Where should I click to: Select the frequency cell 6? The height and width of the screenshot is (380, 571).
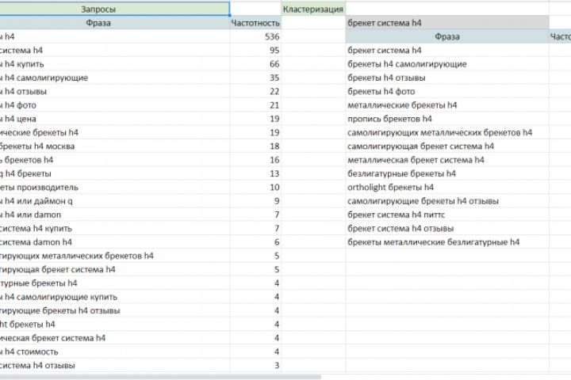click(255, 242)
